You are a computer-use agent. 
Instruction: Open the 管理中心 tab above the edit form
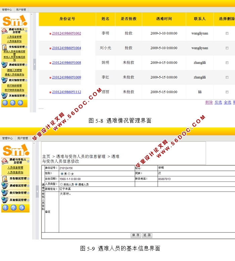(x=7, y=138)
